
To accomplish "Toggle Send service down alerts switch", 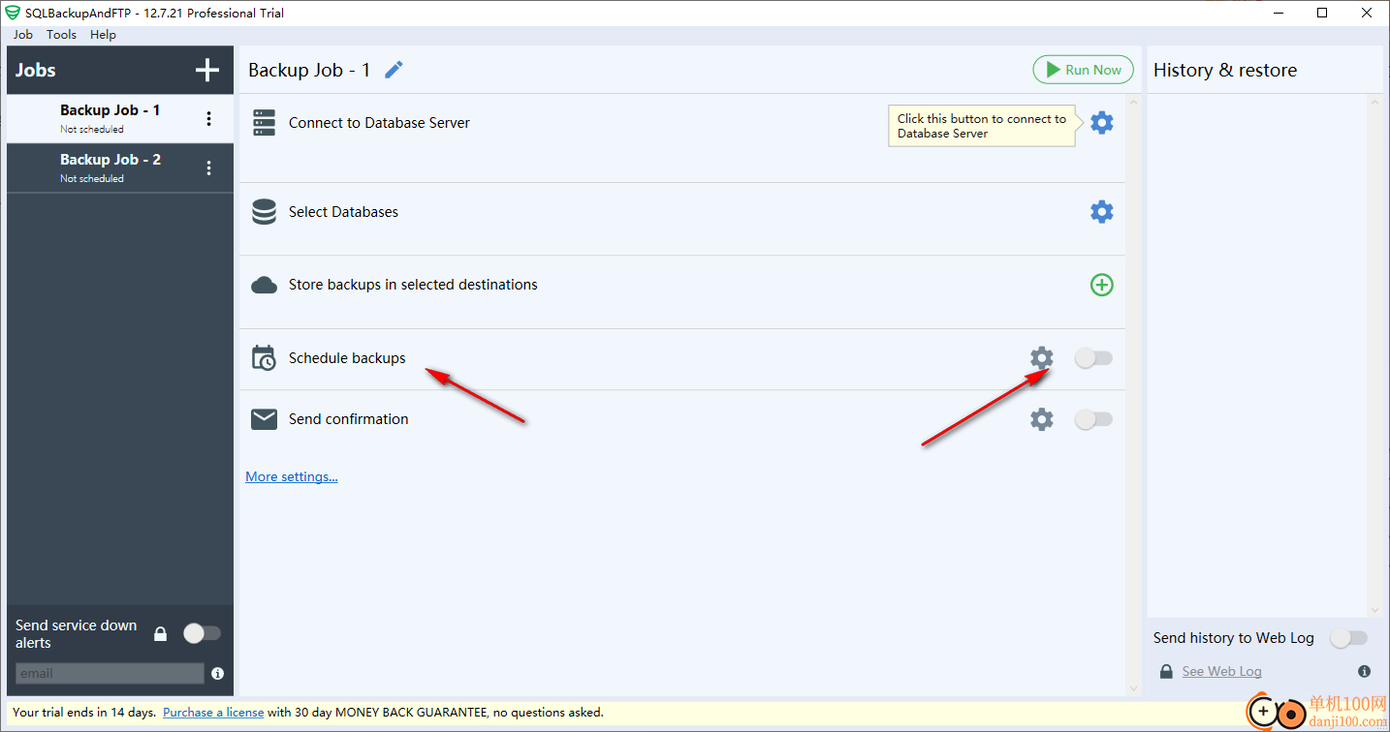I will click(x=202, y=633).
